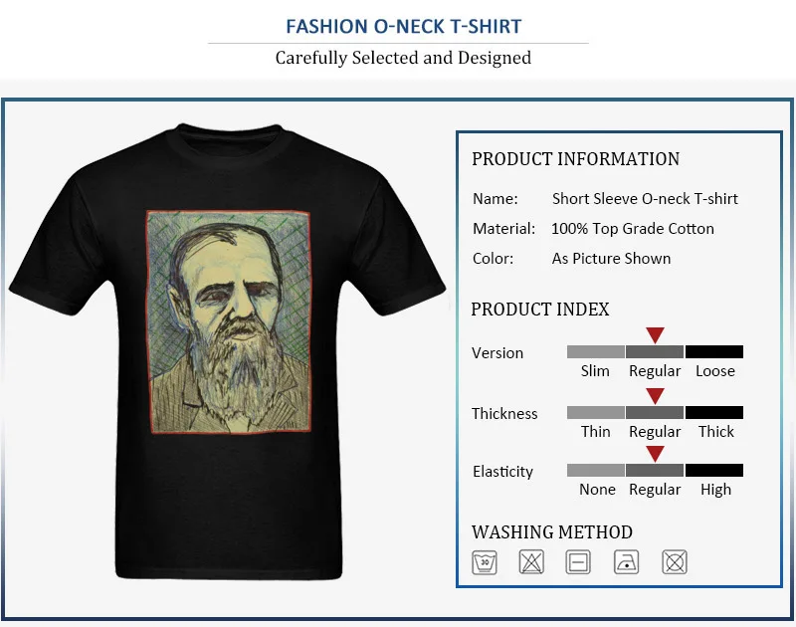Click the FASHION O-NECK T-SHIRT heading
Image resolution: width=796 pixels, height=627 pixels.
point(404,27)
